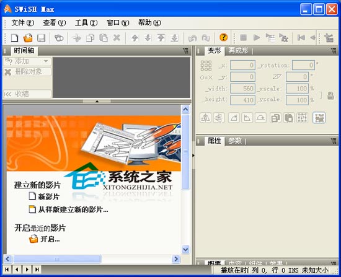Click the Find binoculars toolbar icon

tap(59, 38)
